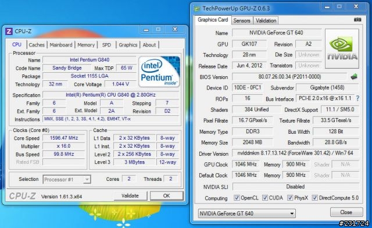The image size is (372, 228).
Task: Close the GPU-Z window with X
Action: click(356, 7)
